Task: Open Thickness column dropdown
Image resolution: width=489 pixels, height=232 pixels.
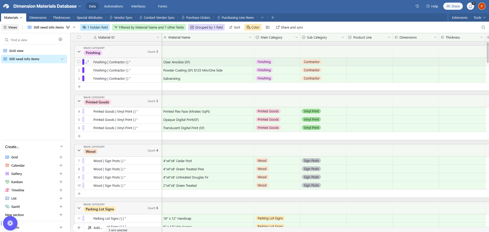Action: coord(482,37)
